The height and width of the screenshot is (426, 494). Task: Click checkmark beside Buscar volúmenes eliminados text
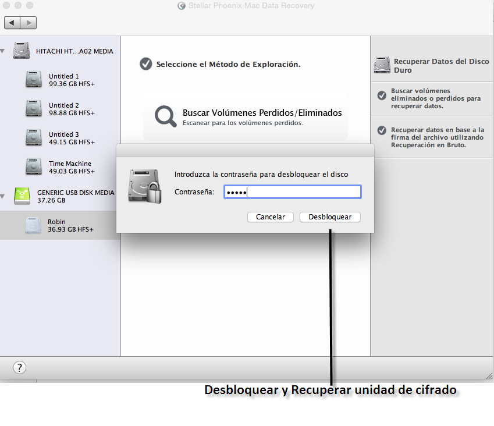tap(382, 95)
